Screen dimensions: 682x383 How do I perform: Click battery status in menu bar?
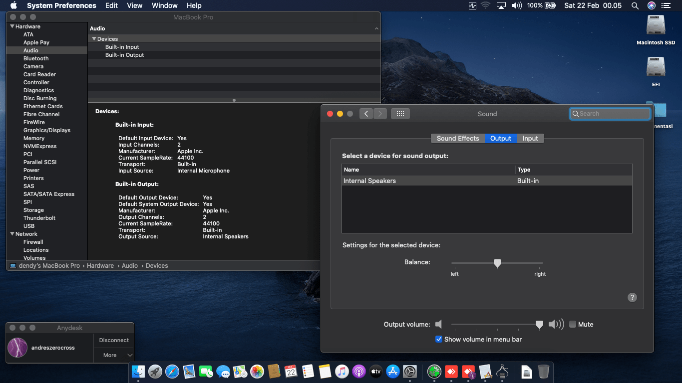point(542,5)
